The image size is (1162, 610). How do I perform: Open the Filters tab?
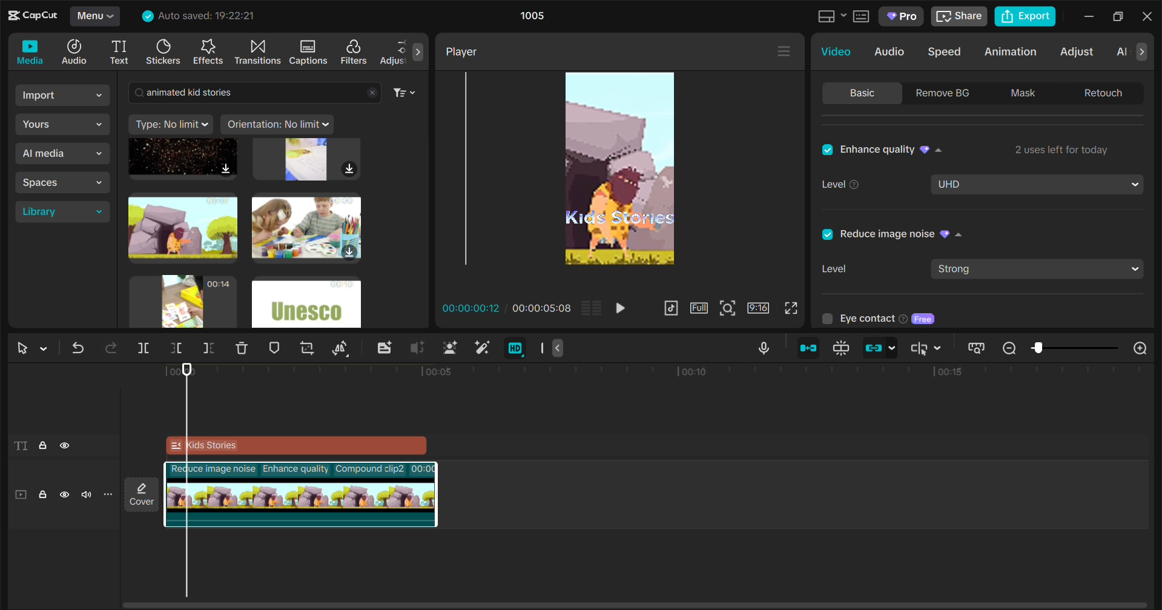353,52
